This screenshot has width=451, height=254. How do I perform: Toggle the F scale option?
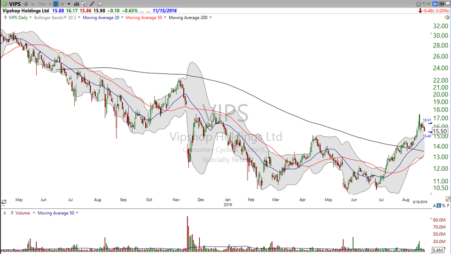[x=448, y=206]
